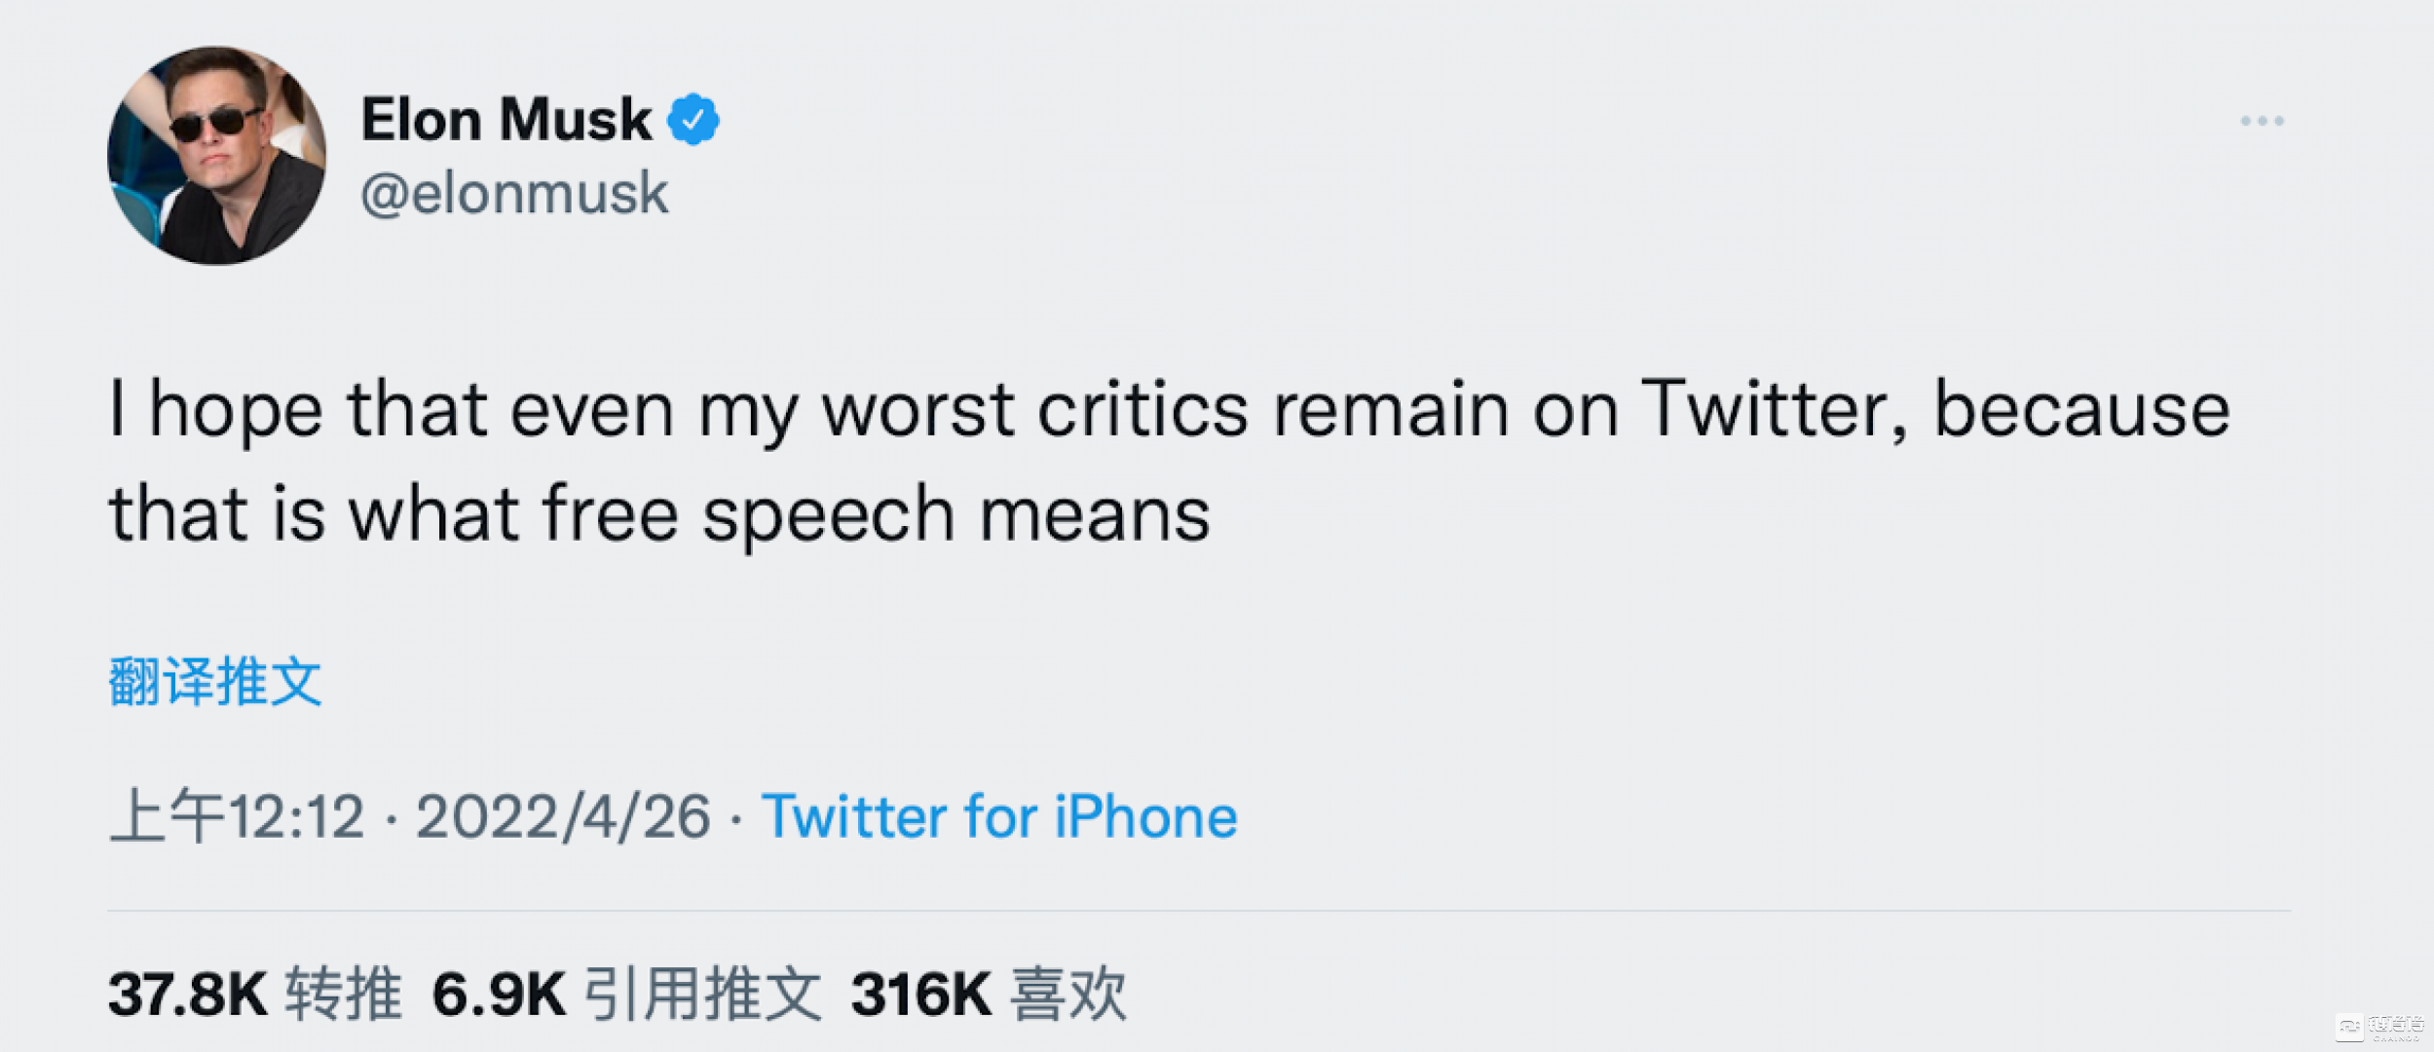The image size is (2434, 1052).
Task: Open the Twitter for iPhone source link
Action: (998, 815)
